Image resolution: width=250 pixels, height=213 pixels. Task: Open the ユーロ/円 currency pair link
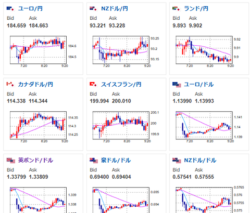click(30, 8)
